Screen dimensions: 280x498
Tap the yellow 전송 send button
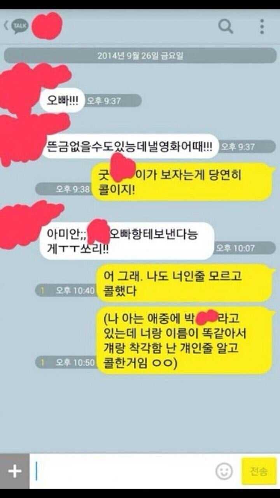pyautogui.click(x=259, y=472)
